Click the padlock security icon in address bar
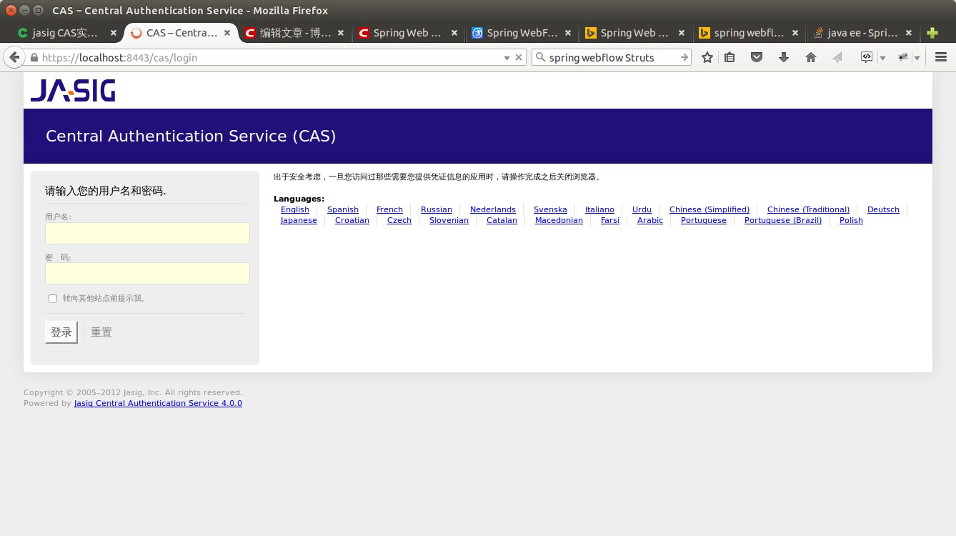This screenshot has height=536, width=956. click(34, 57)
